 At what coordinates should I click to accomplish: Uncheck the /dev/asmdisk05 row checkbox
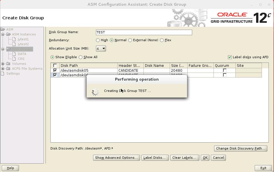point(55,71)
